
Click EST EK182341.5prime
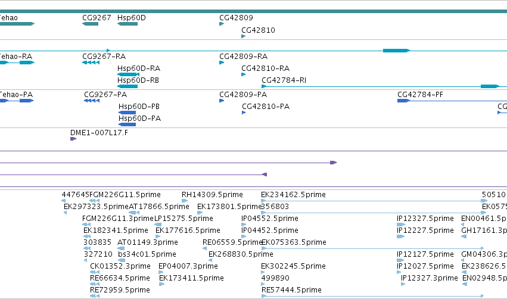tap(116, 231)
